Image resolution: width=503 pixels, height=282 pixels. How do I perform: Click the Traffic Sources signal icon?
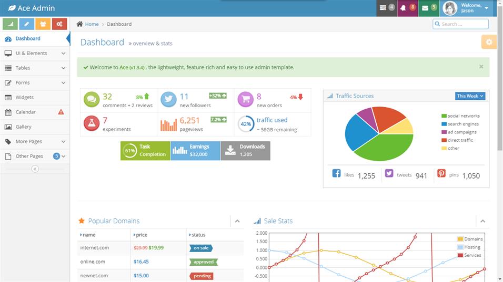pos(330,96)
